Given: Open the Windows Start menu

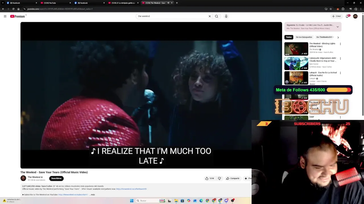Looking at the screenshot, I should 132,201.
